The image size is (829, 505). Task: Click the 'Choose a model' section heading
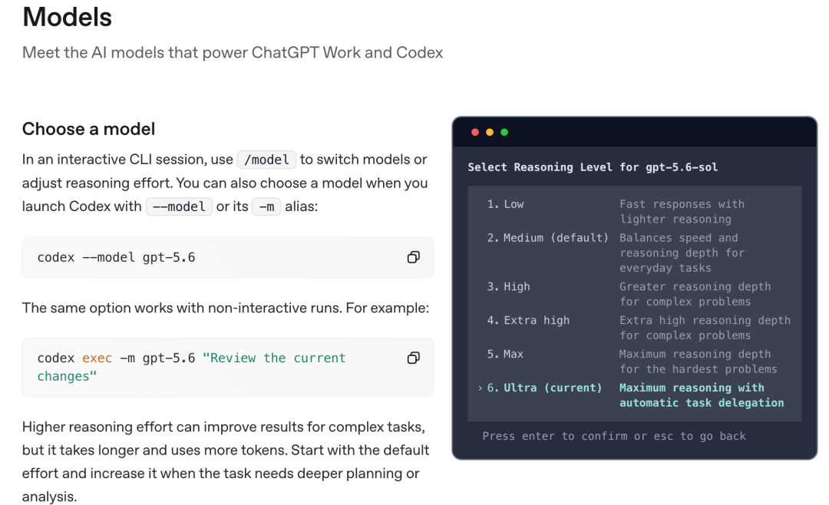pos(89,129)
